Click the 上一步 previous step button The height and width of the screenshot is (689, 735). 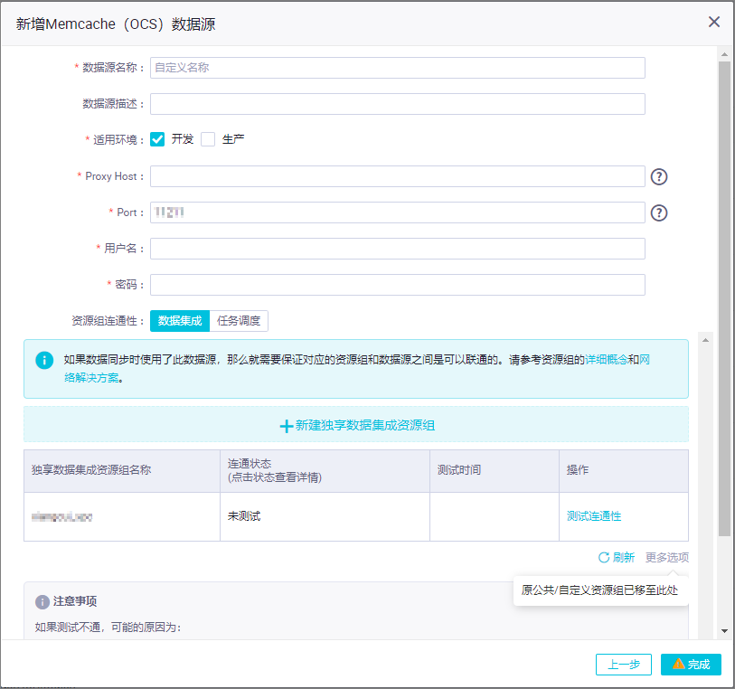coord(624,665)
